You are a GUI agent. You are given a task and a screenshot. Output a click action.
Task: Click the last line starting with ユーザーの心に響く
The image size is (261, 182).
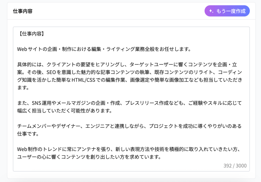tap(89, 157)
